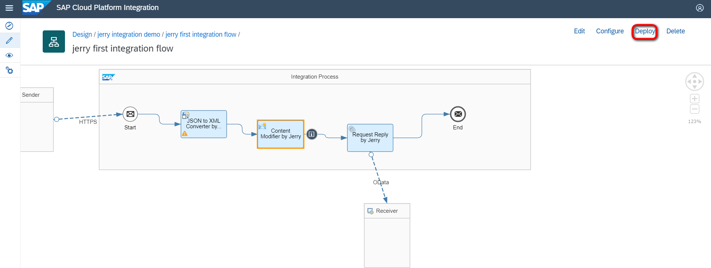
Task: Select the Design pencil icon in sidebar
Action: coord(9,40)
